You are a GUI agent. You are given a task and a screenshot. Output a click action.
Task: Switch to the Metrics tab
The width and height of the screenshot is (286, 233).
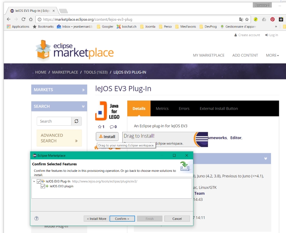click(162, 108)
